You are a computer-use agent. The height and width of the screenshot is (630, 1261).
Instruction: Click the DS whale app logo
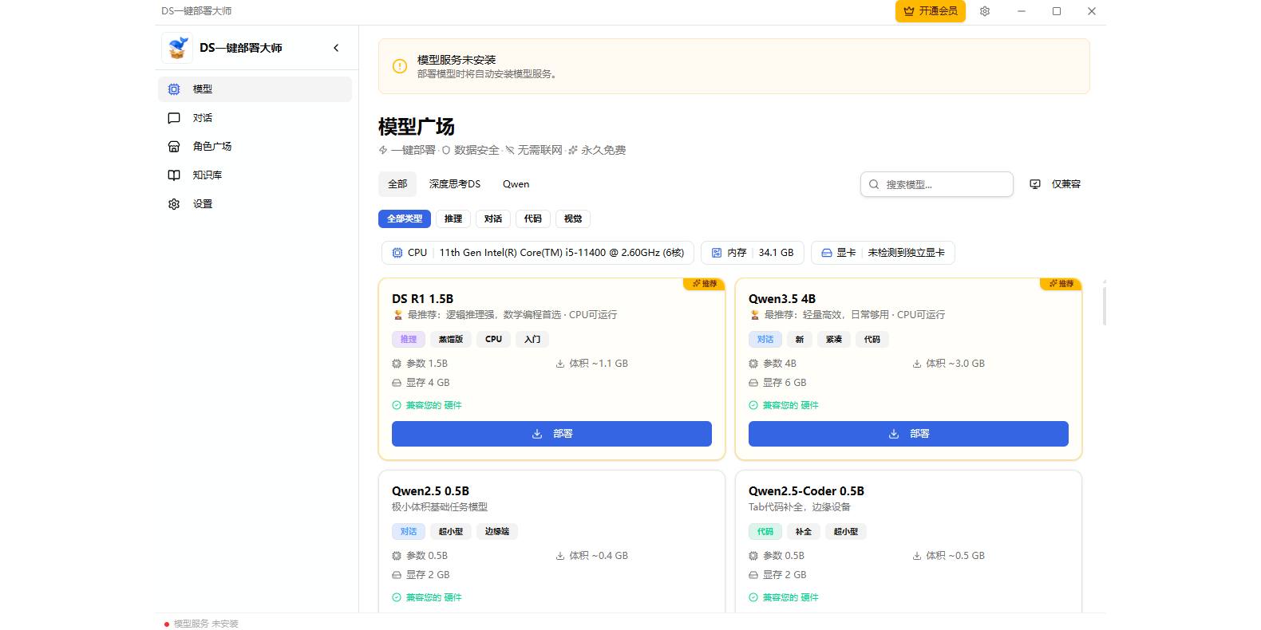[x=176, y=48]
